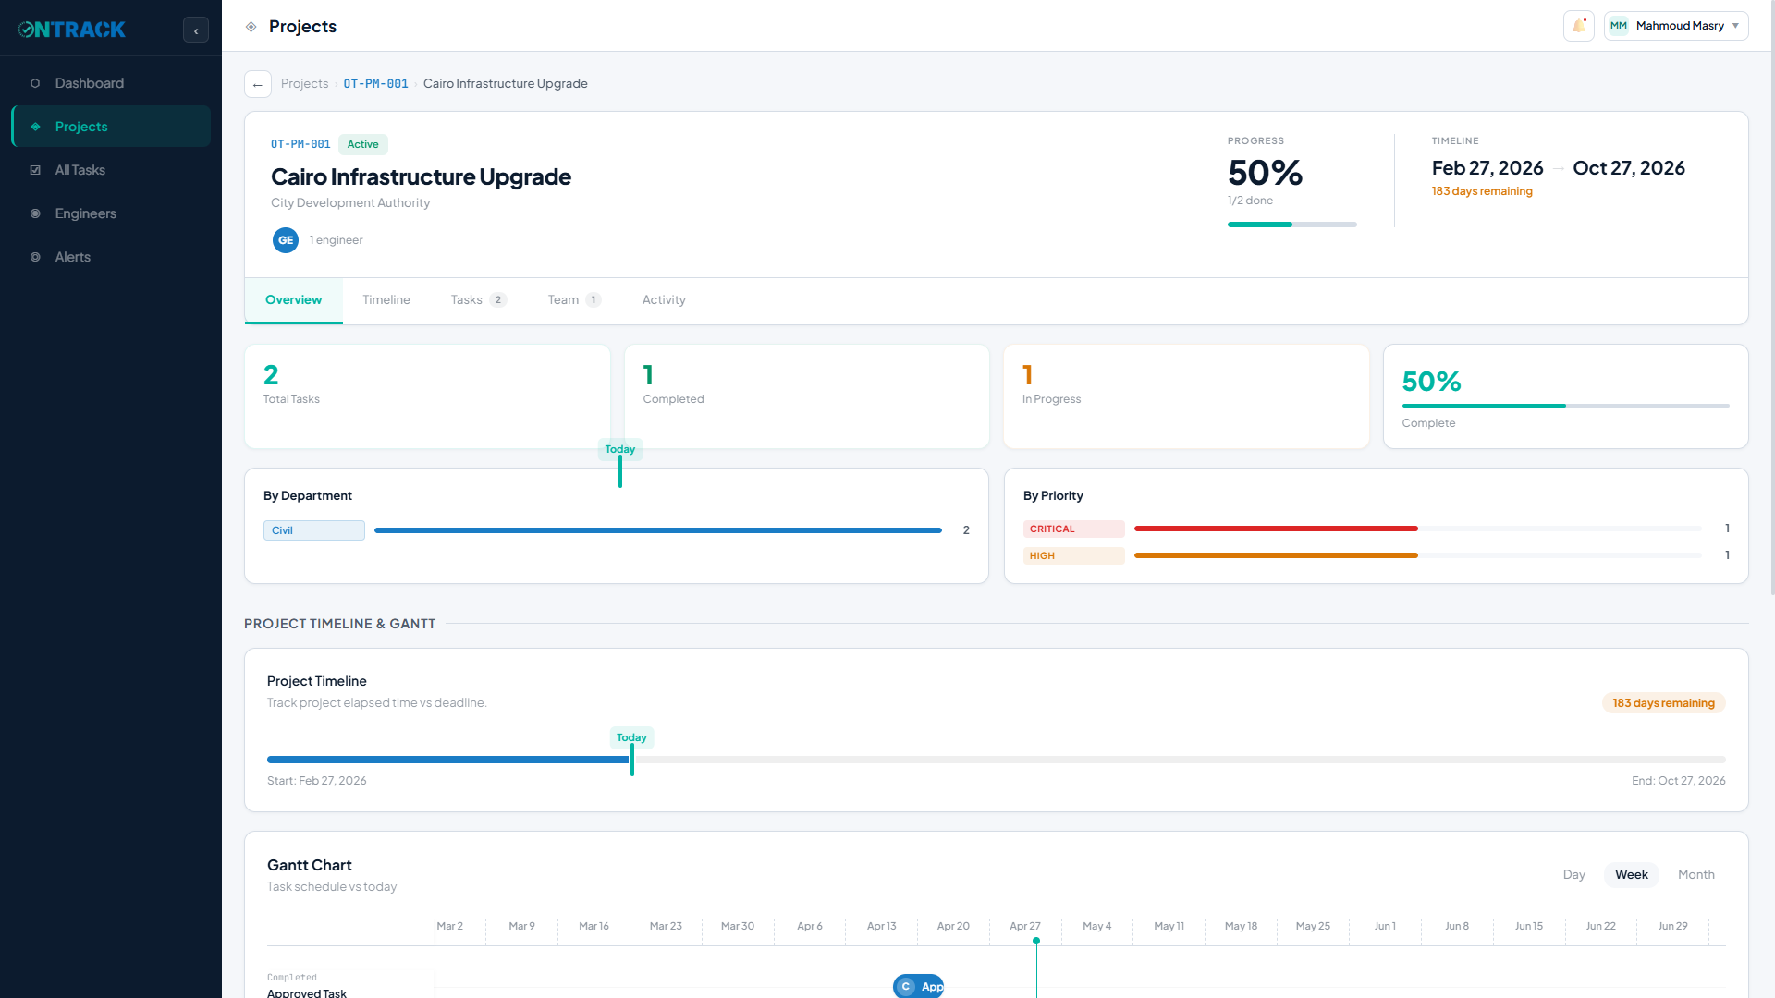This screenshot has height=998, width=1775.
Task: Click the City Development Authority text
Action: [350, 203]
